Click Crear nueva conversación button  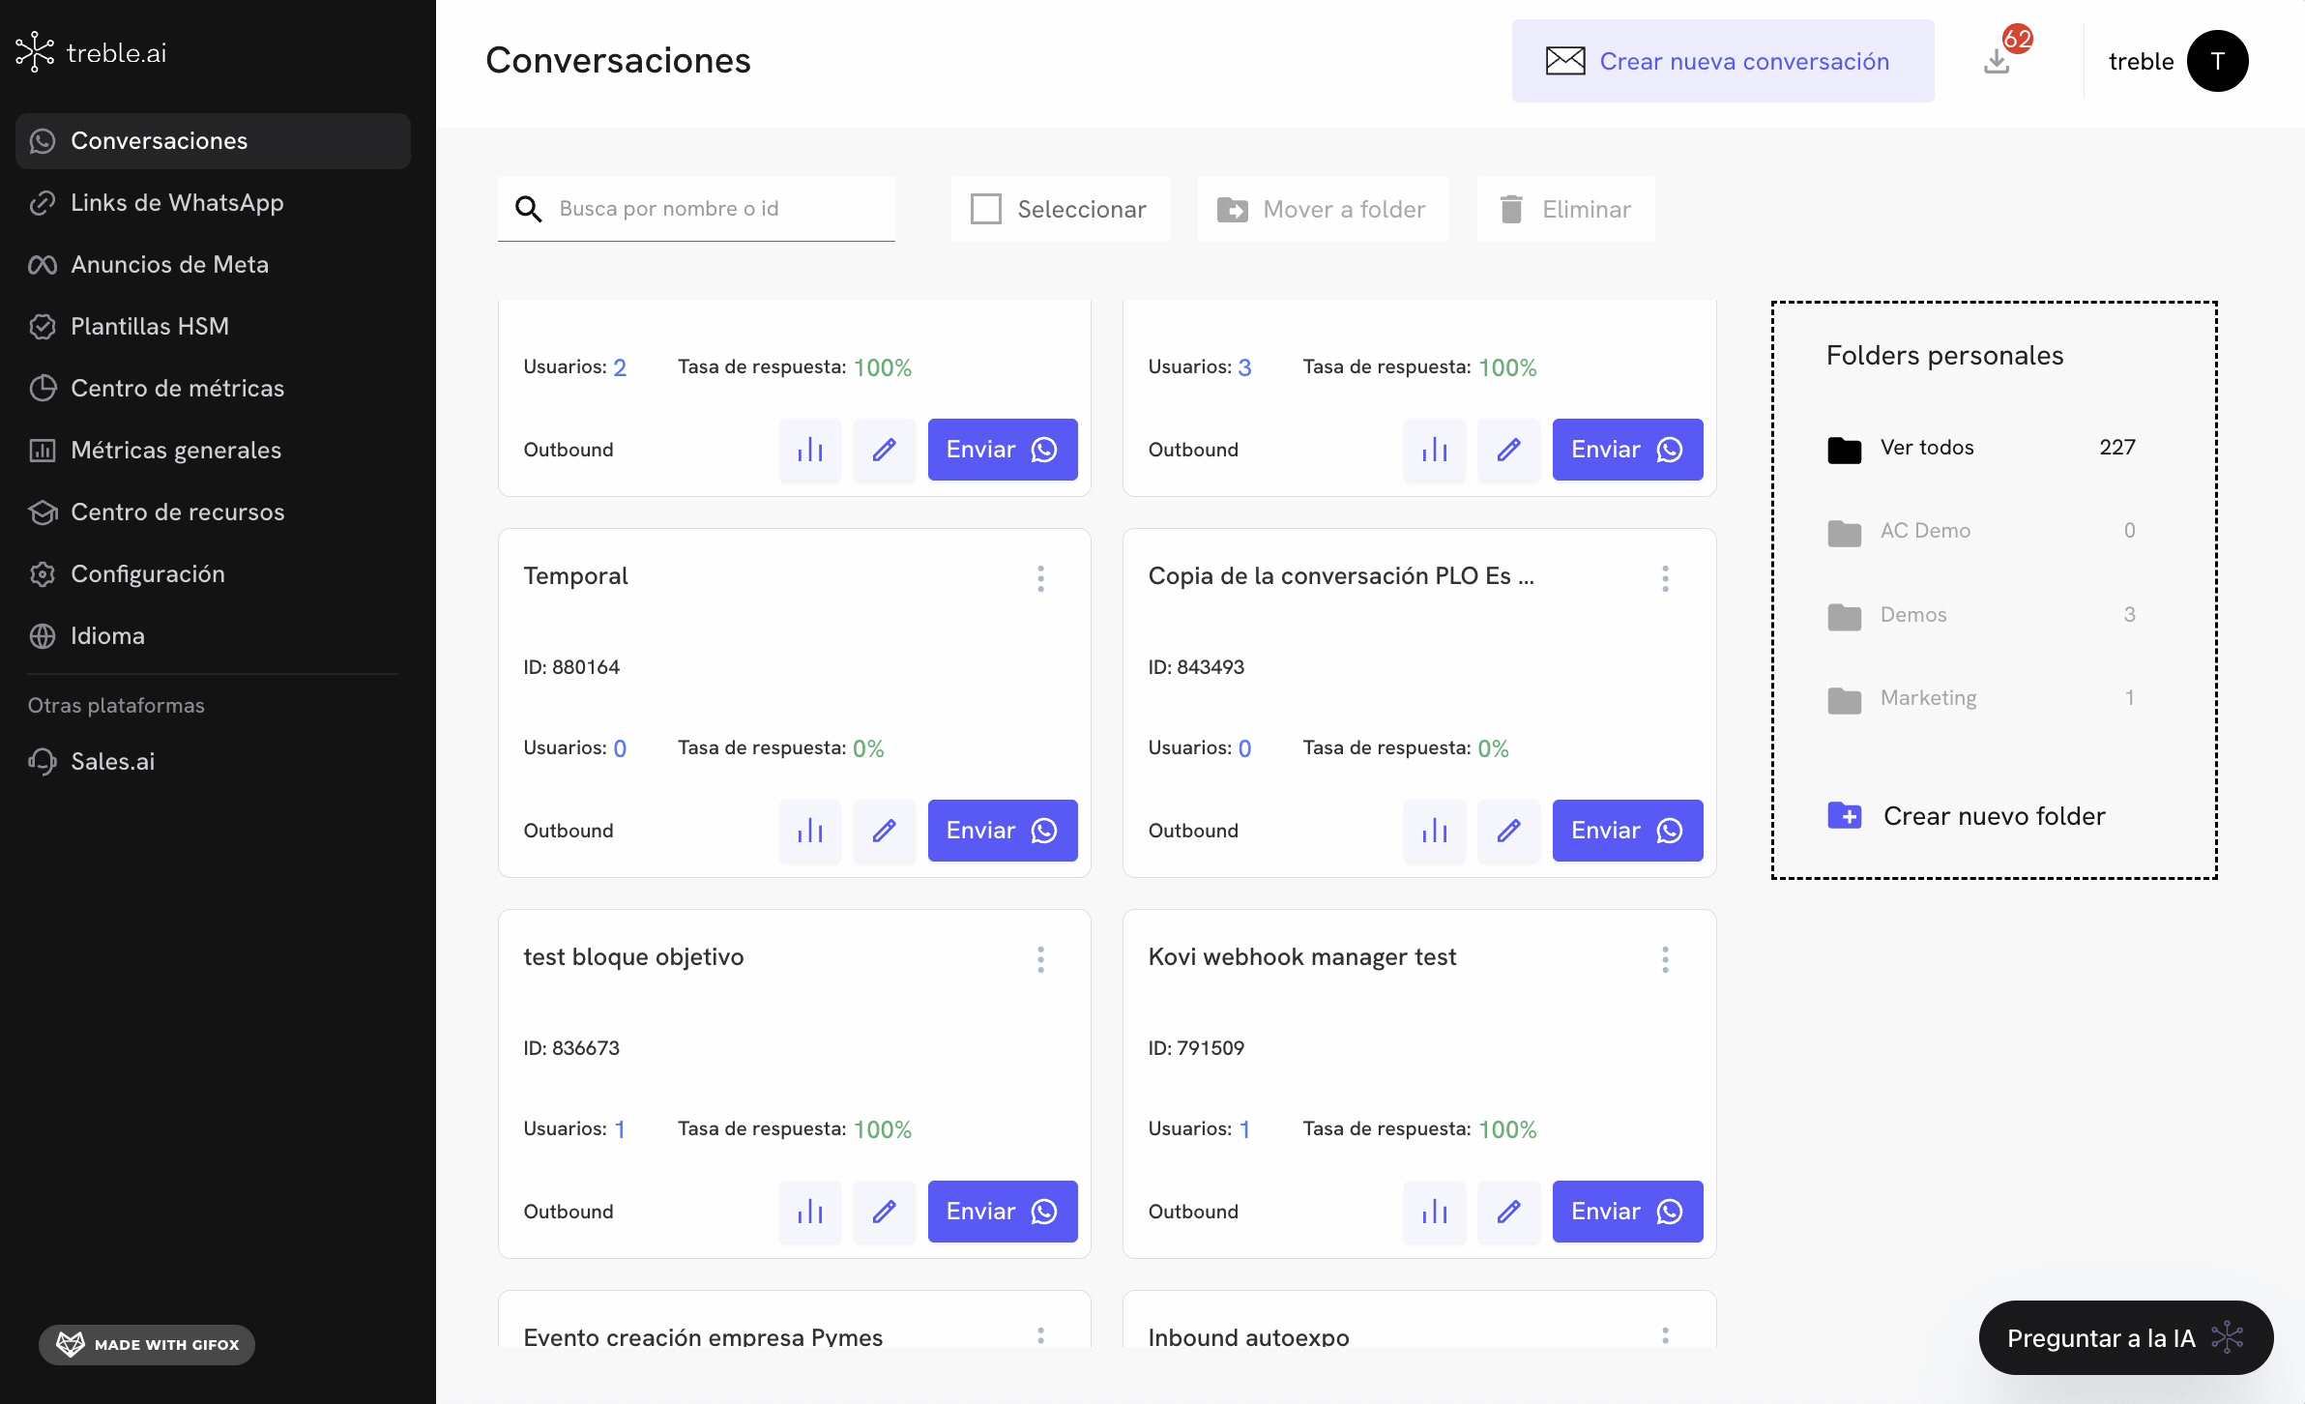pyautogui.click(x=1722, y=61)
